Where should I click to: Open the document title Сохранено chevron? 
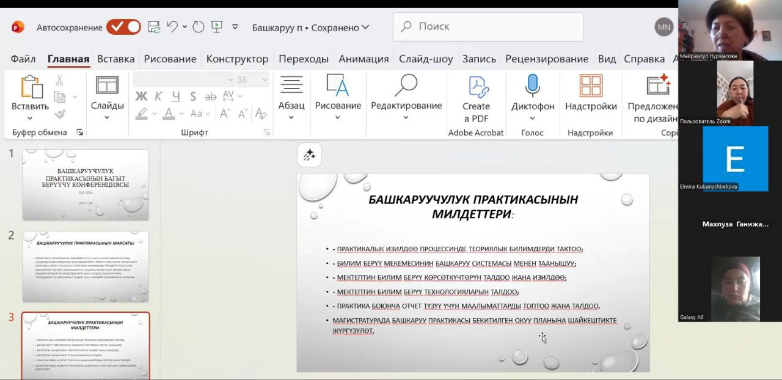click(365, 27)
